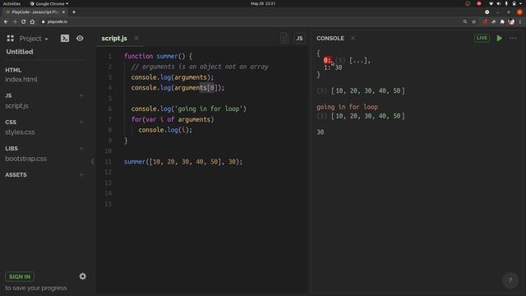Expand the collapsed [...] array in console
Image resolution: width=526 pixels, height=296 pixels.
tap(359, 60)
